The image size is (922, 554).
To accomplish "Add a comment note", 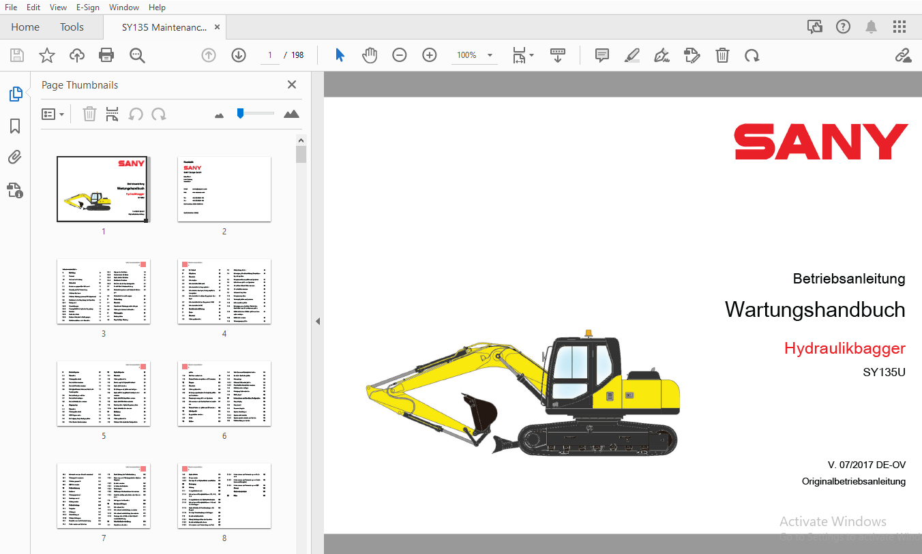I will coord(602,55).
